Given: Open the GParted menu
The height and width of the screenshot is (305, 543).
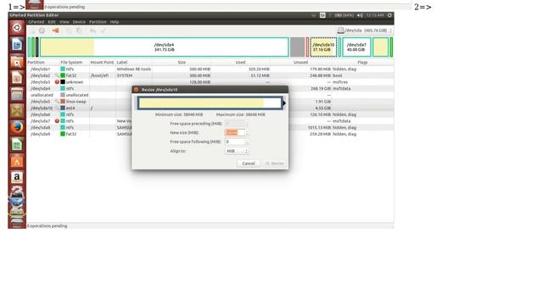Looking at the screenshot, I should tap(36, 22).
